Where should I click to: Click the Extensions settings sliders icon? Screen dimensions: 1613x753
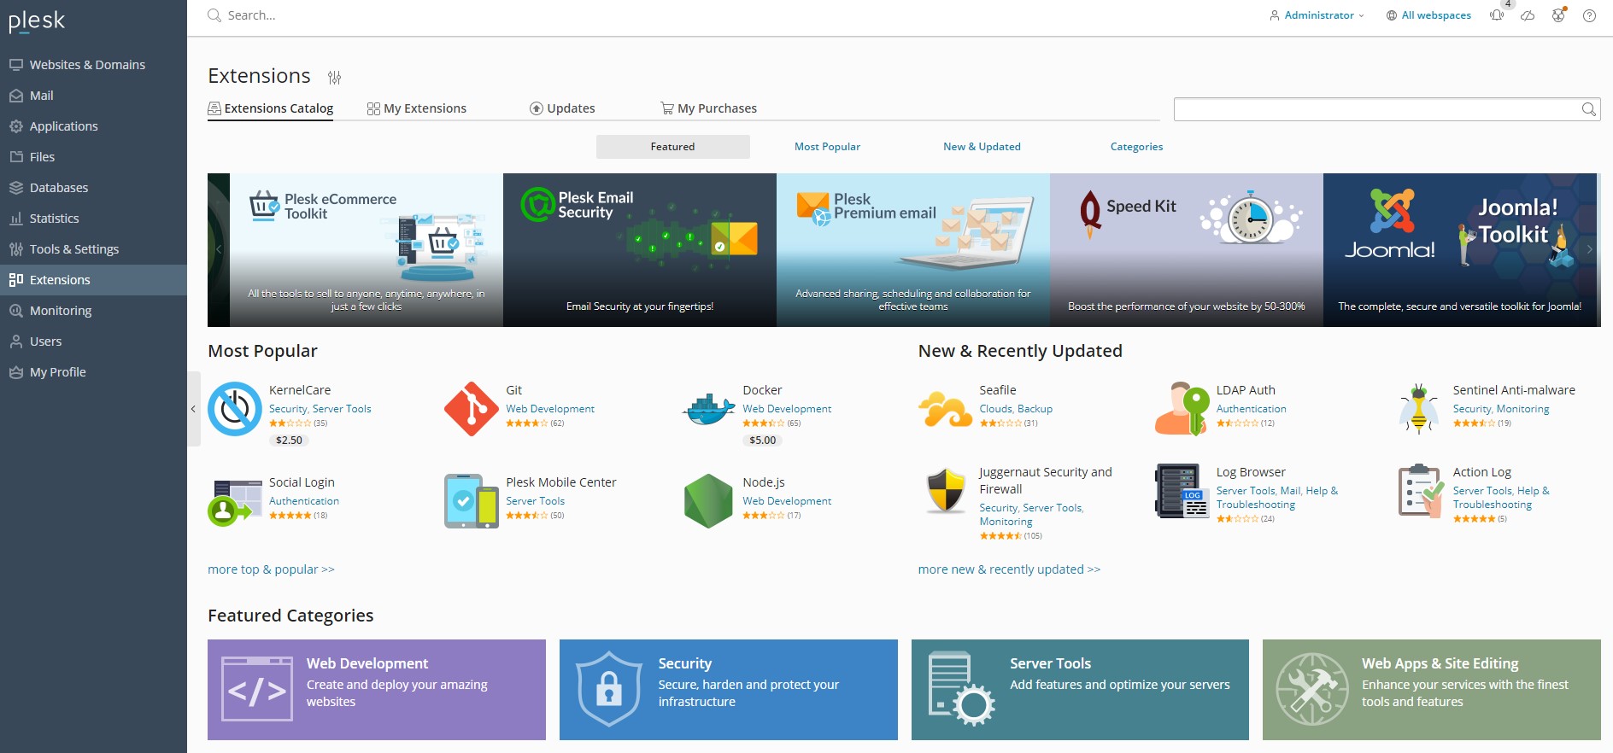coord(334,78)
